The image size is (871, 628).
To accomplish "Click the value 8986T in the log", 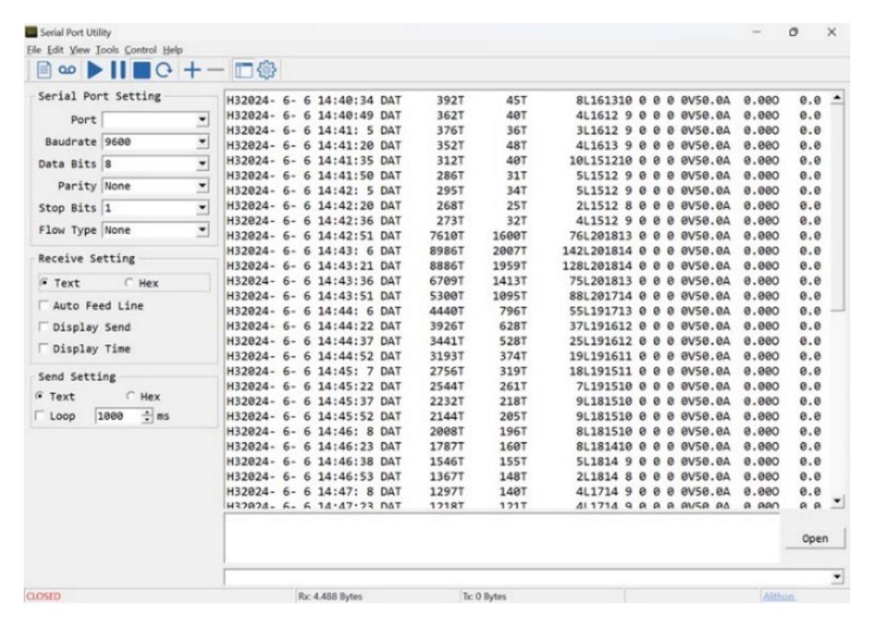I will coord(446,251).
